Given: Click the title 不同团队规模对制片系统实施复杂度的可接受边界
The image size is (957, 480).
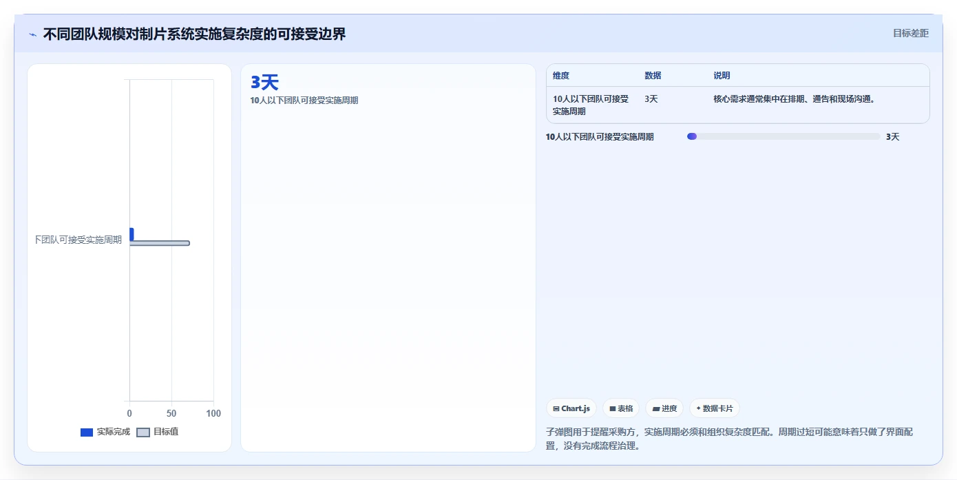Looking at the screenshot, I should (x=195, y=34).
